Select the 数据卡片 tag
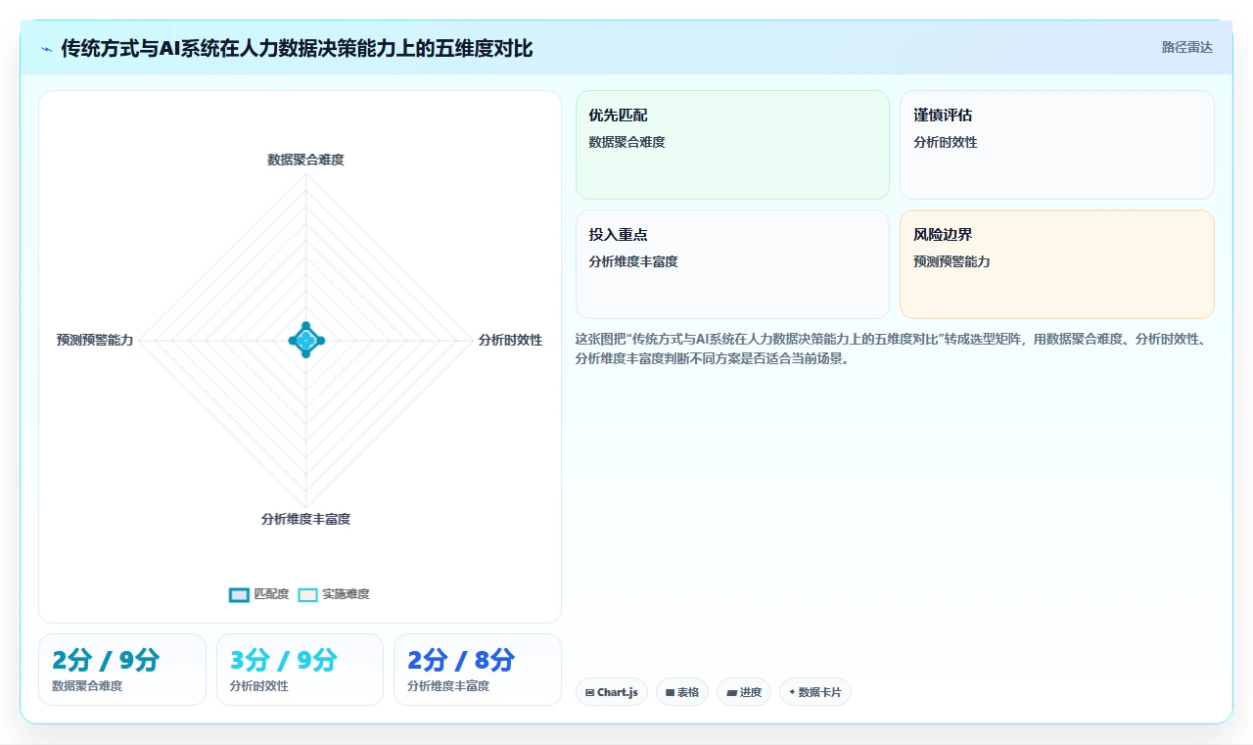Viewport: 1253px width, 745px height. coord(815,692)
